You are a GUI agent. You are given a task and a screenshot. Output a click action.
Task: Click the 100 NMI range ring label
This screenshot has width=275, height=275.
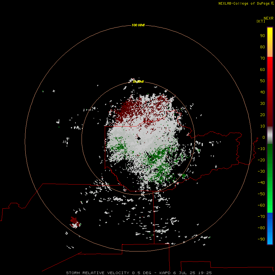(138, 25)
